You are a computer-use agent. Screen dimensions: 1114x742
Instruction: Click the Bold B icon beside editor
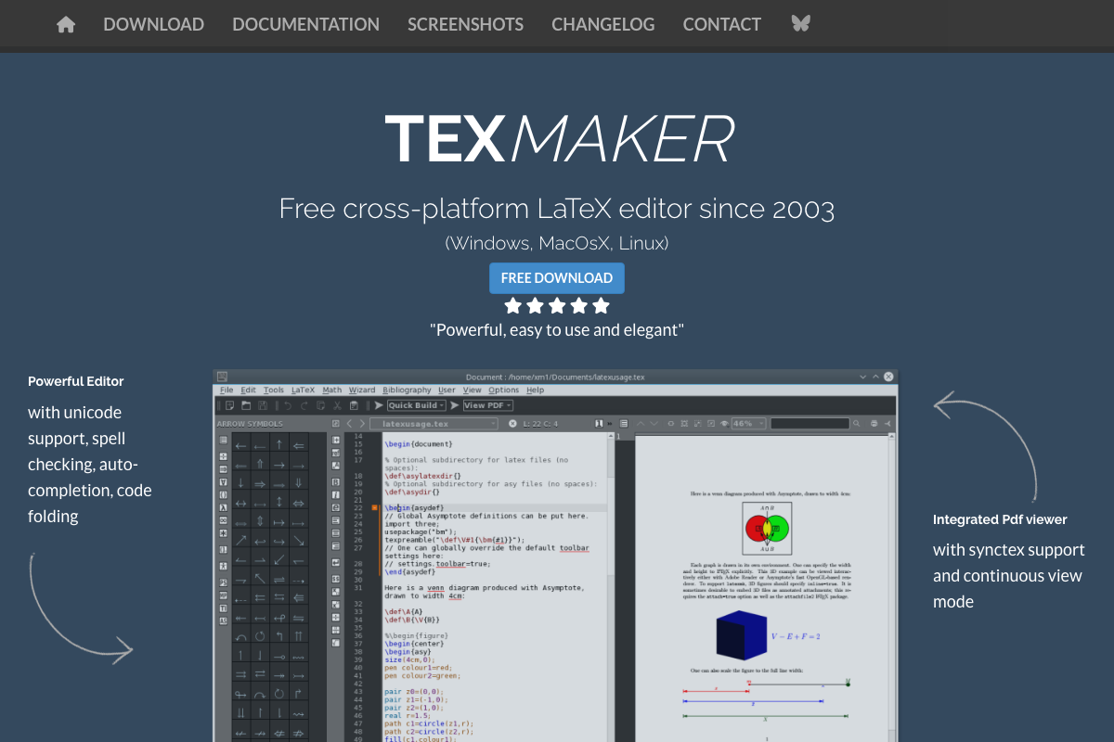[x=336, y=482]
